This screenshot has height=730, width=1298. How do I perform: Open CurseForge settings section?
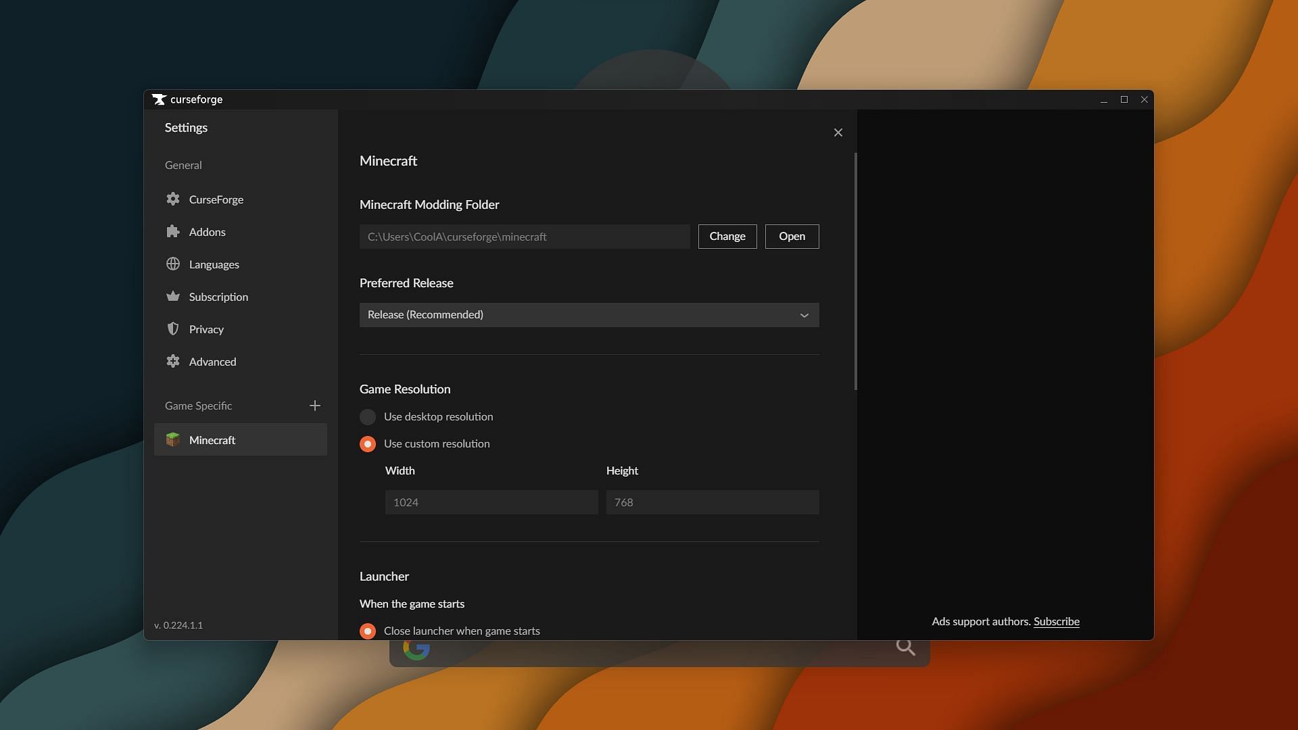point(241,199)
